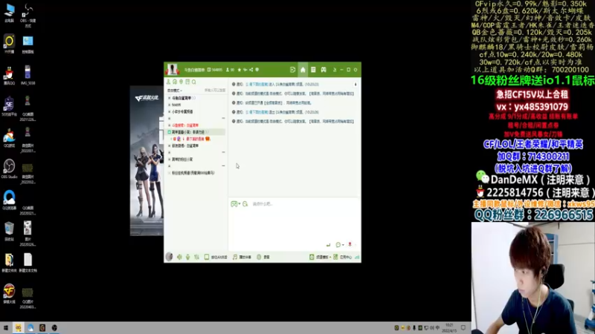The image size is (595, 334).
Task: Open the App Center button in toolbar
Action: [x=343, y=257]
